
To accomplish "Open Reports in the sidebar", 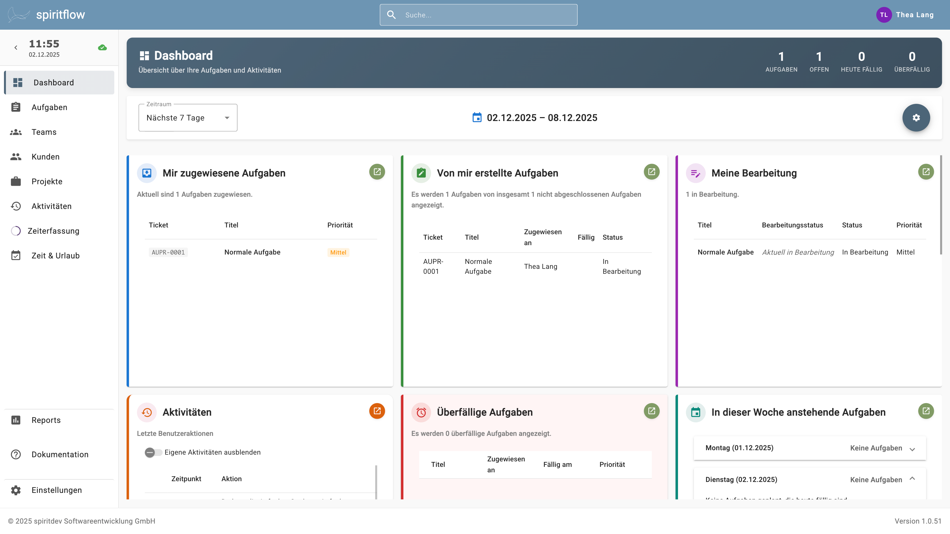I will tap(59, 420).
